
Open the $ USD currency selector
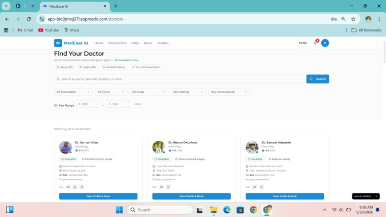(303, 43)
